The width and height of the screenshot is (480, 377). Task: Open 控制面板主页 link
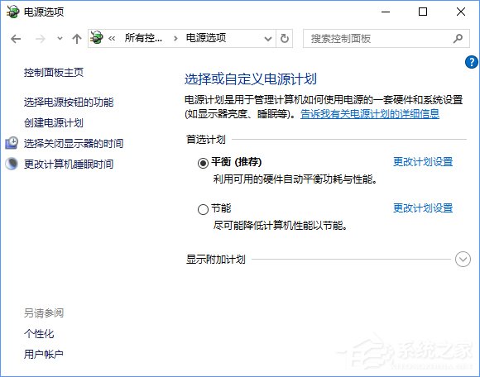tap(54, 73)
